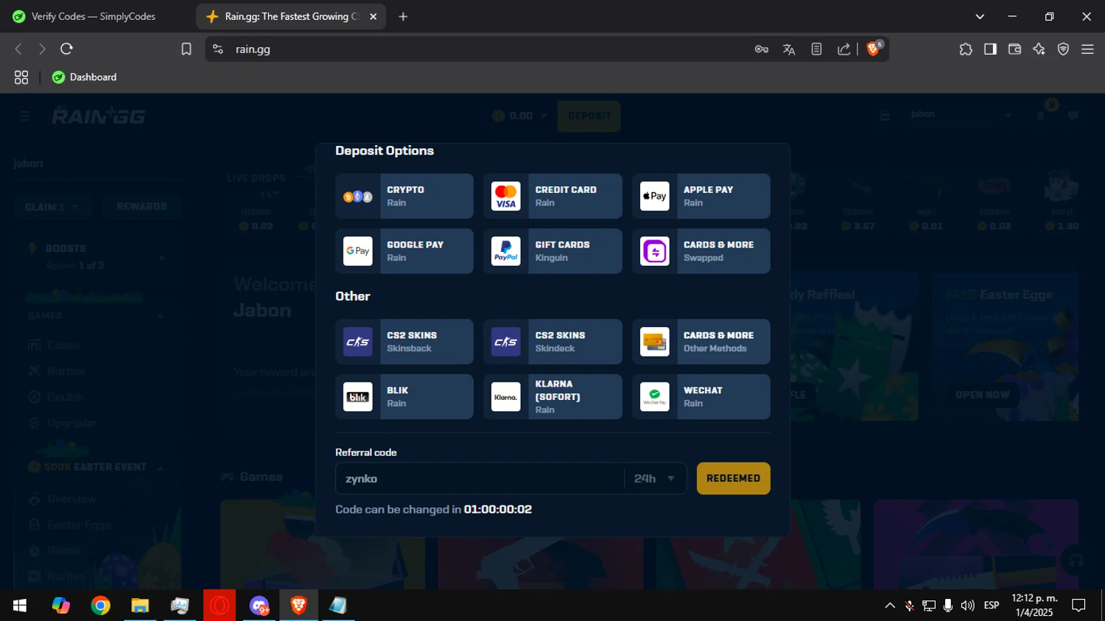Viewport: 1105px width, 621px height.
Task: Open the hamburger menu beside Rain.GG logo
Action: (x=25, y=116)
